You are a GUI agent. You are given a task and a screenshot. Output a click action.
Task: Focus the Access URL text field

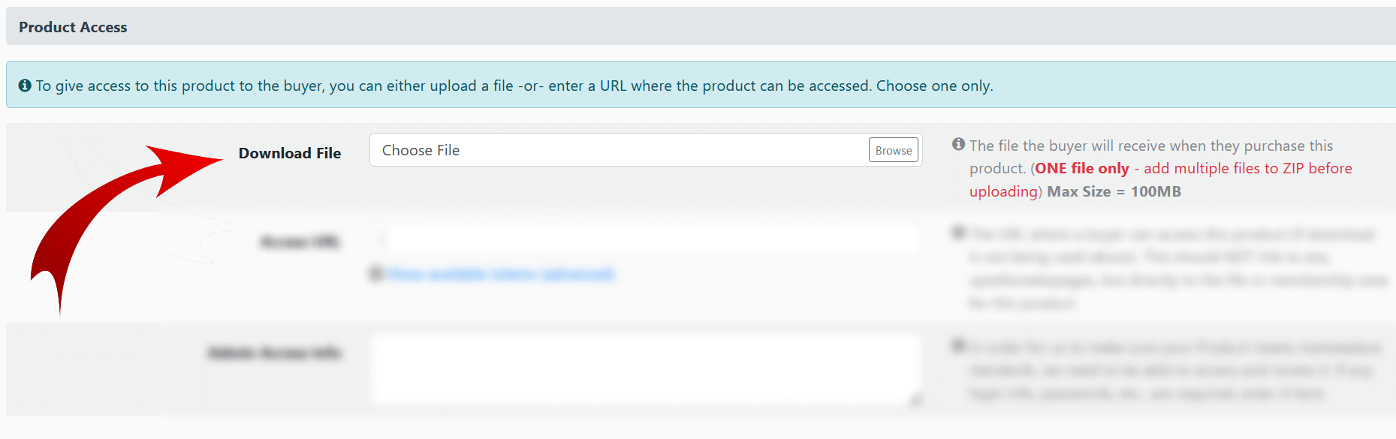click(x=646, y=240)
